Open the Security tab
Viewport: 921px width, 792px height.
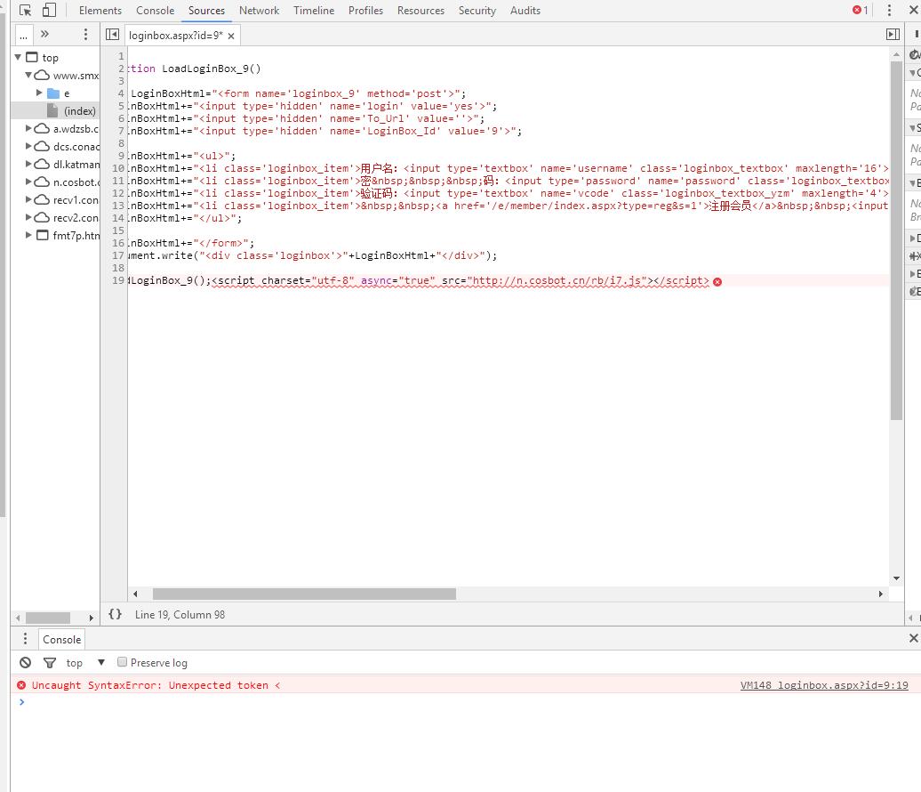pyautogui.click(x=477, y=11)
